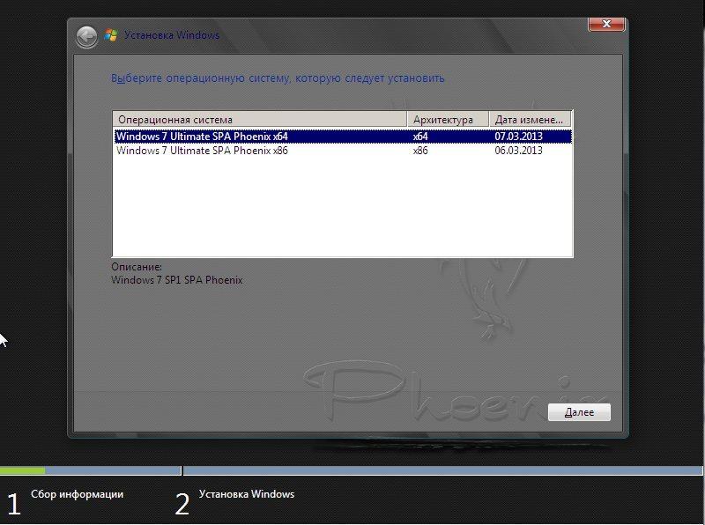Click the Windows flag icon in title bar
Screen dimensions: 705x525
(111, 36)
